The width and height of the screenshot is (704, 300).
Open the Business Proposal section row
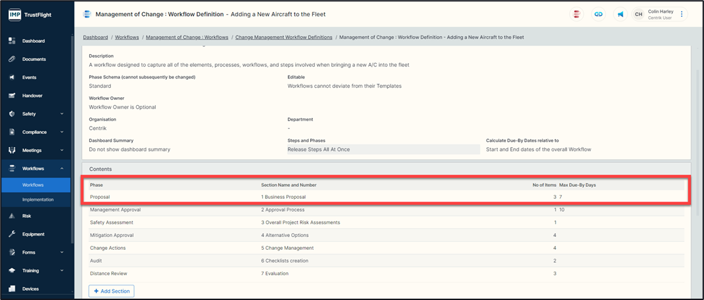(283, 198)
